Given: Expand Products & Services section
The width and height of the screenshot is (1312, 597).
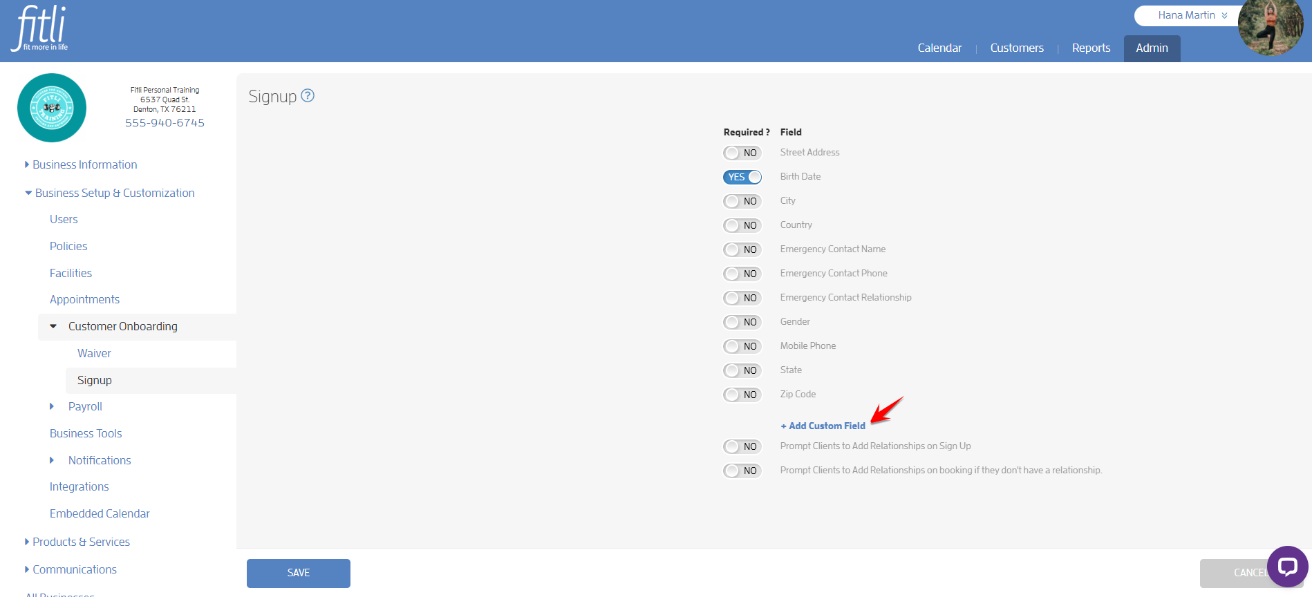Looking at the screenshot, I should coord(77,542).
